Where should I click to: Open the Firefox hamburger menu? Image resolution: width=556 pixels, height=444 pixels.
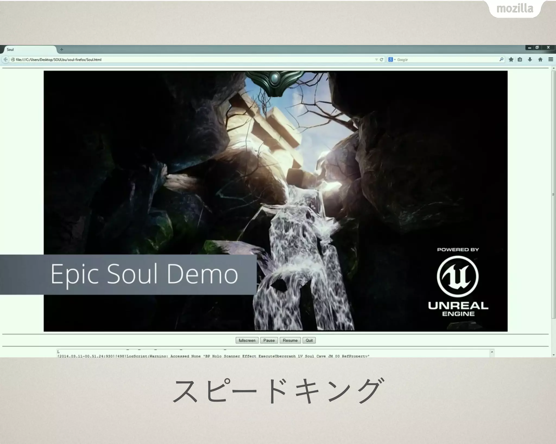click(551, 60)
